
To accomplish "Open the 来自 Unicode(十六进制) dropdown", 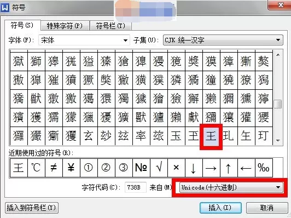I will (x=231, y=187).
